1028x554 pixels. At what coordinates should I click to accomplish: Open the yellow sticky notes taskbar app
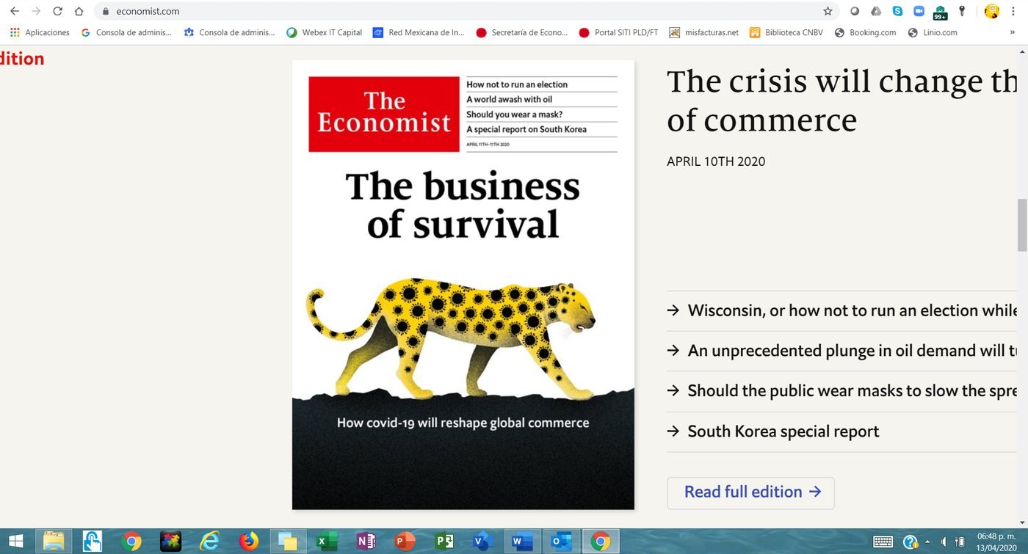pos(288,542)
